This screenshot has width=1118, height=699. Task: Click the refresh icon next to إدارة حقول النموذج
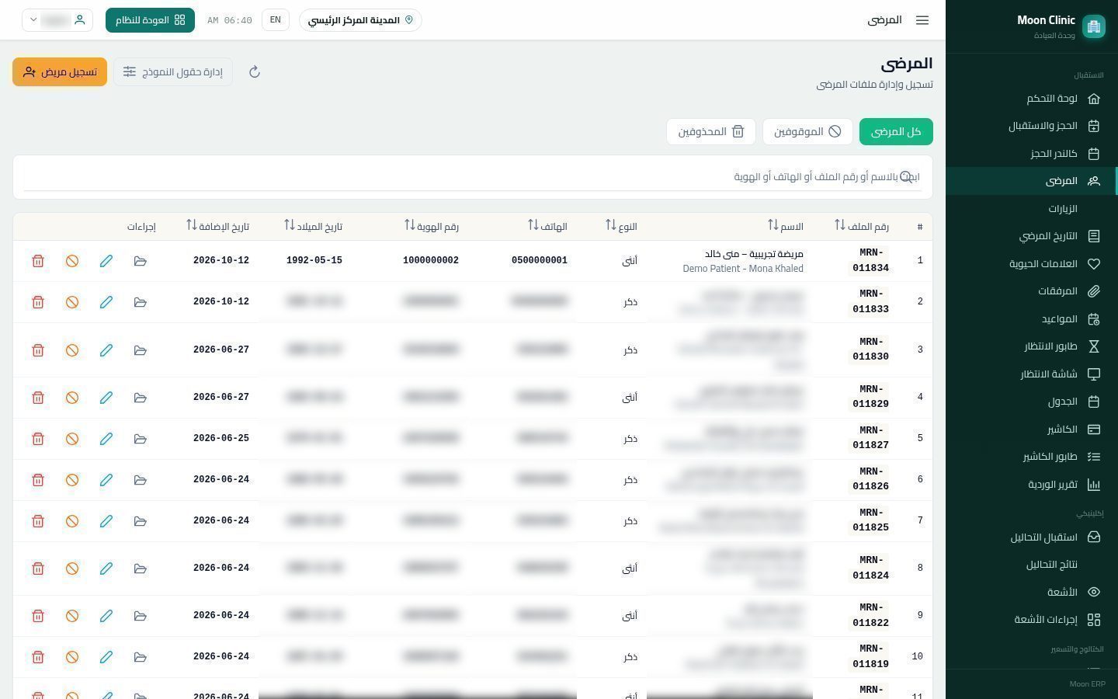click(254, 72)
